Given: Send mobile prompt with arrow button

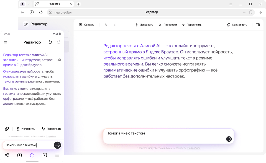Looking at the screenshot, I should click(x=57, y=145).
